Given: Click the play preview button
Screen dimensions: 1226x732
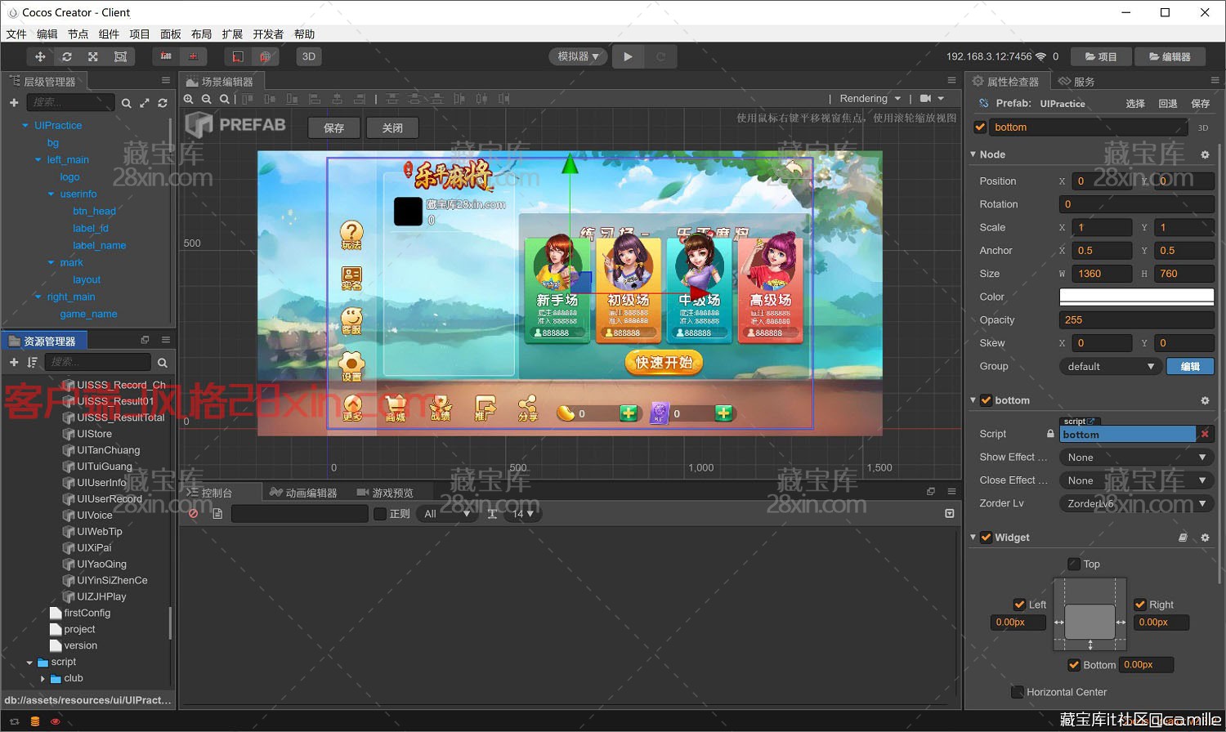Looking at the screenshot, I should pyautogui.click(x=628, y=56).
